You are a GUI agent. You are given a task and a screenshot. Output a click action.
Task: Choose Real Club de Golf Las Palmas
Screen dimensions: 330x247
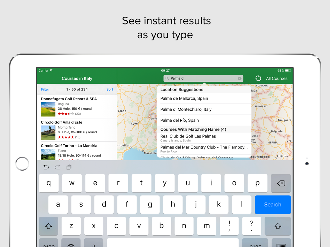(x=204, y=138)
